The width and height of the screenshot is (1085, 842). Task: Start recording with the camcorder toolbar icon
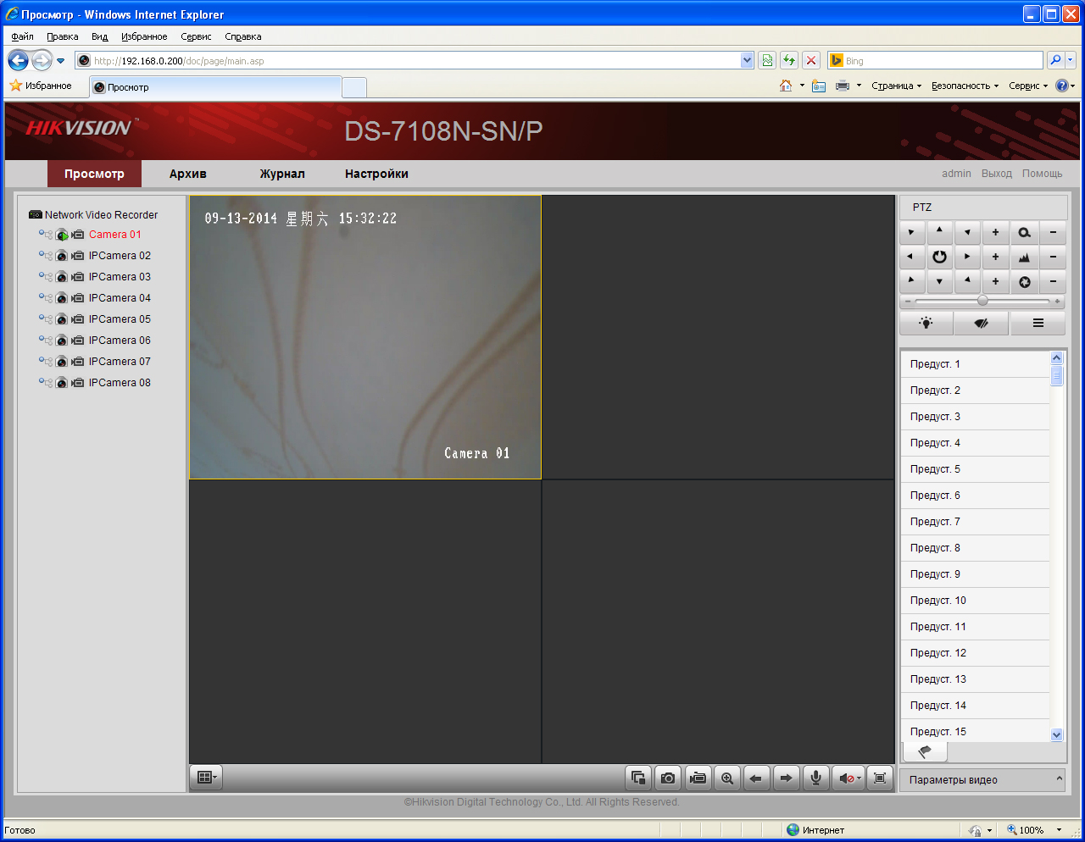(x=698, y=778)
